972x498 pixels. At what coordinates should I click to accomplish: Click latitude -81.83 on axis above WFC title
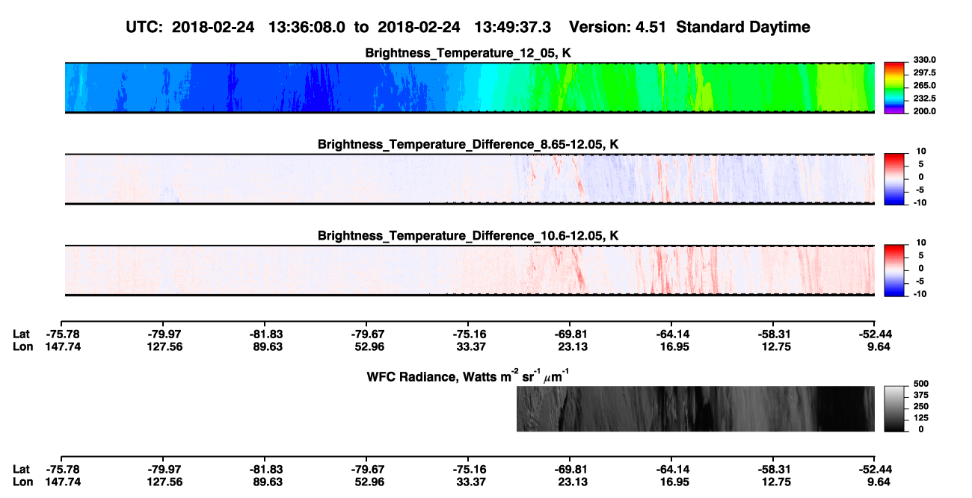[265, 334]
